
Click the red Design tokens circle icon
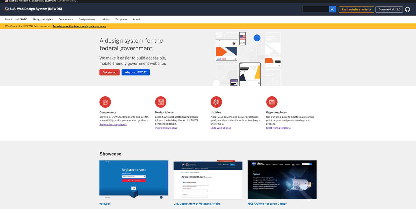point(161,102)
